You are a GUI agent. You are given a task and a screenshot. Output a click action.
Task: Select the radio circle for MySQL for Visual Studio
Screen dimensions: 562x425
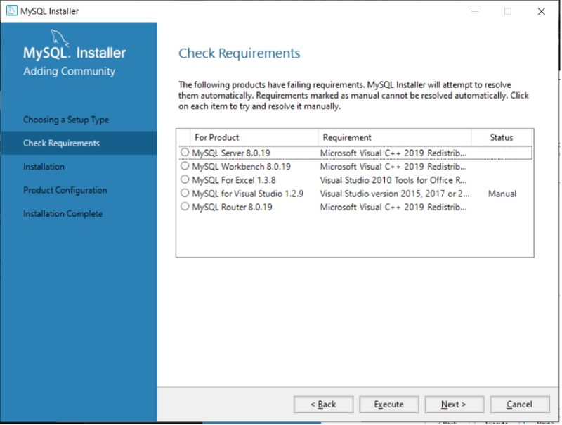pos(184,194)
